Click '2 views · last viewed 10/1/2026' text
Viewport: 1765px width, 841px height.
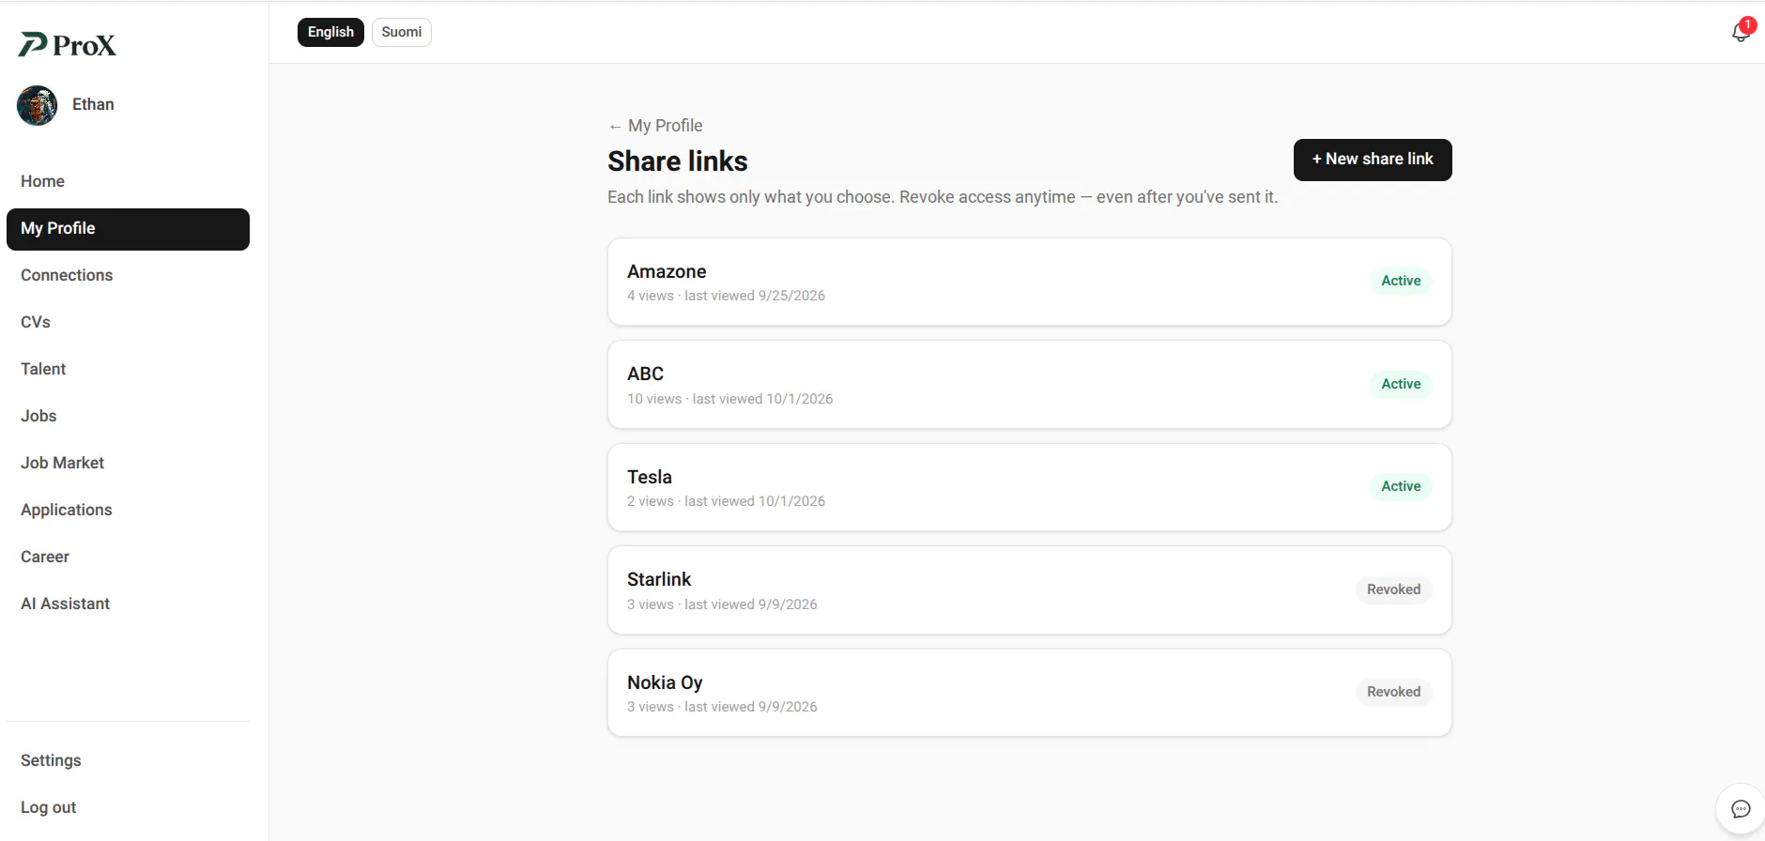pyautogui.click(x=726, y=501)
